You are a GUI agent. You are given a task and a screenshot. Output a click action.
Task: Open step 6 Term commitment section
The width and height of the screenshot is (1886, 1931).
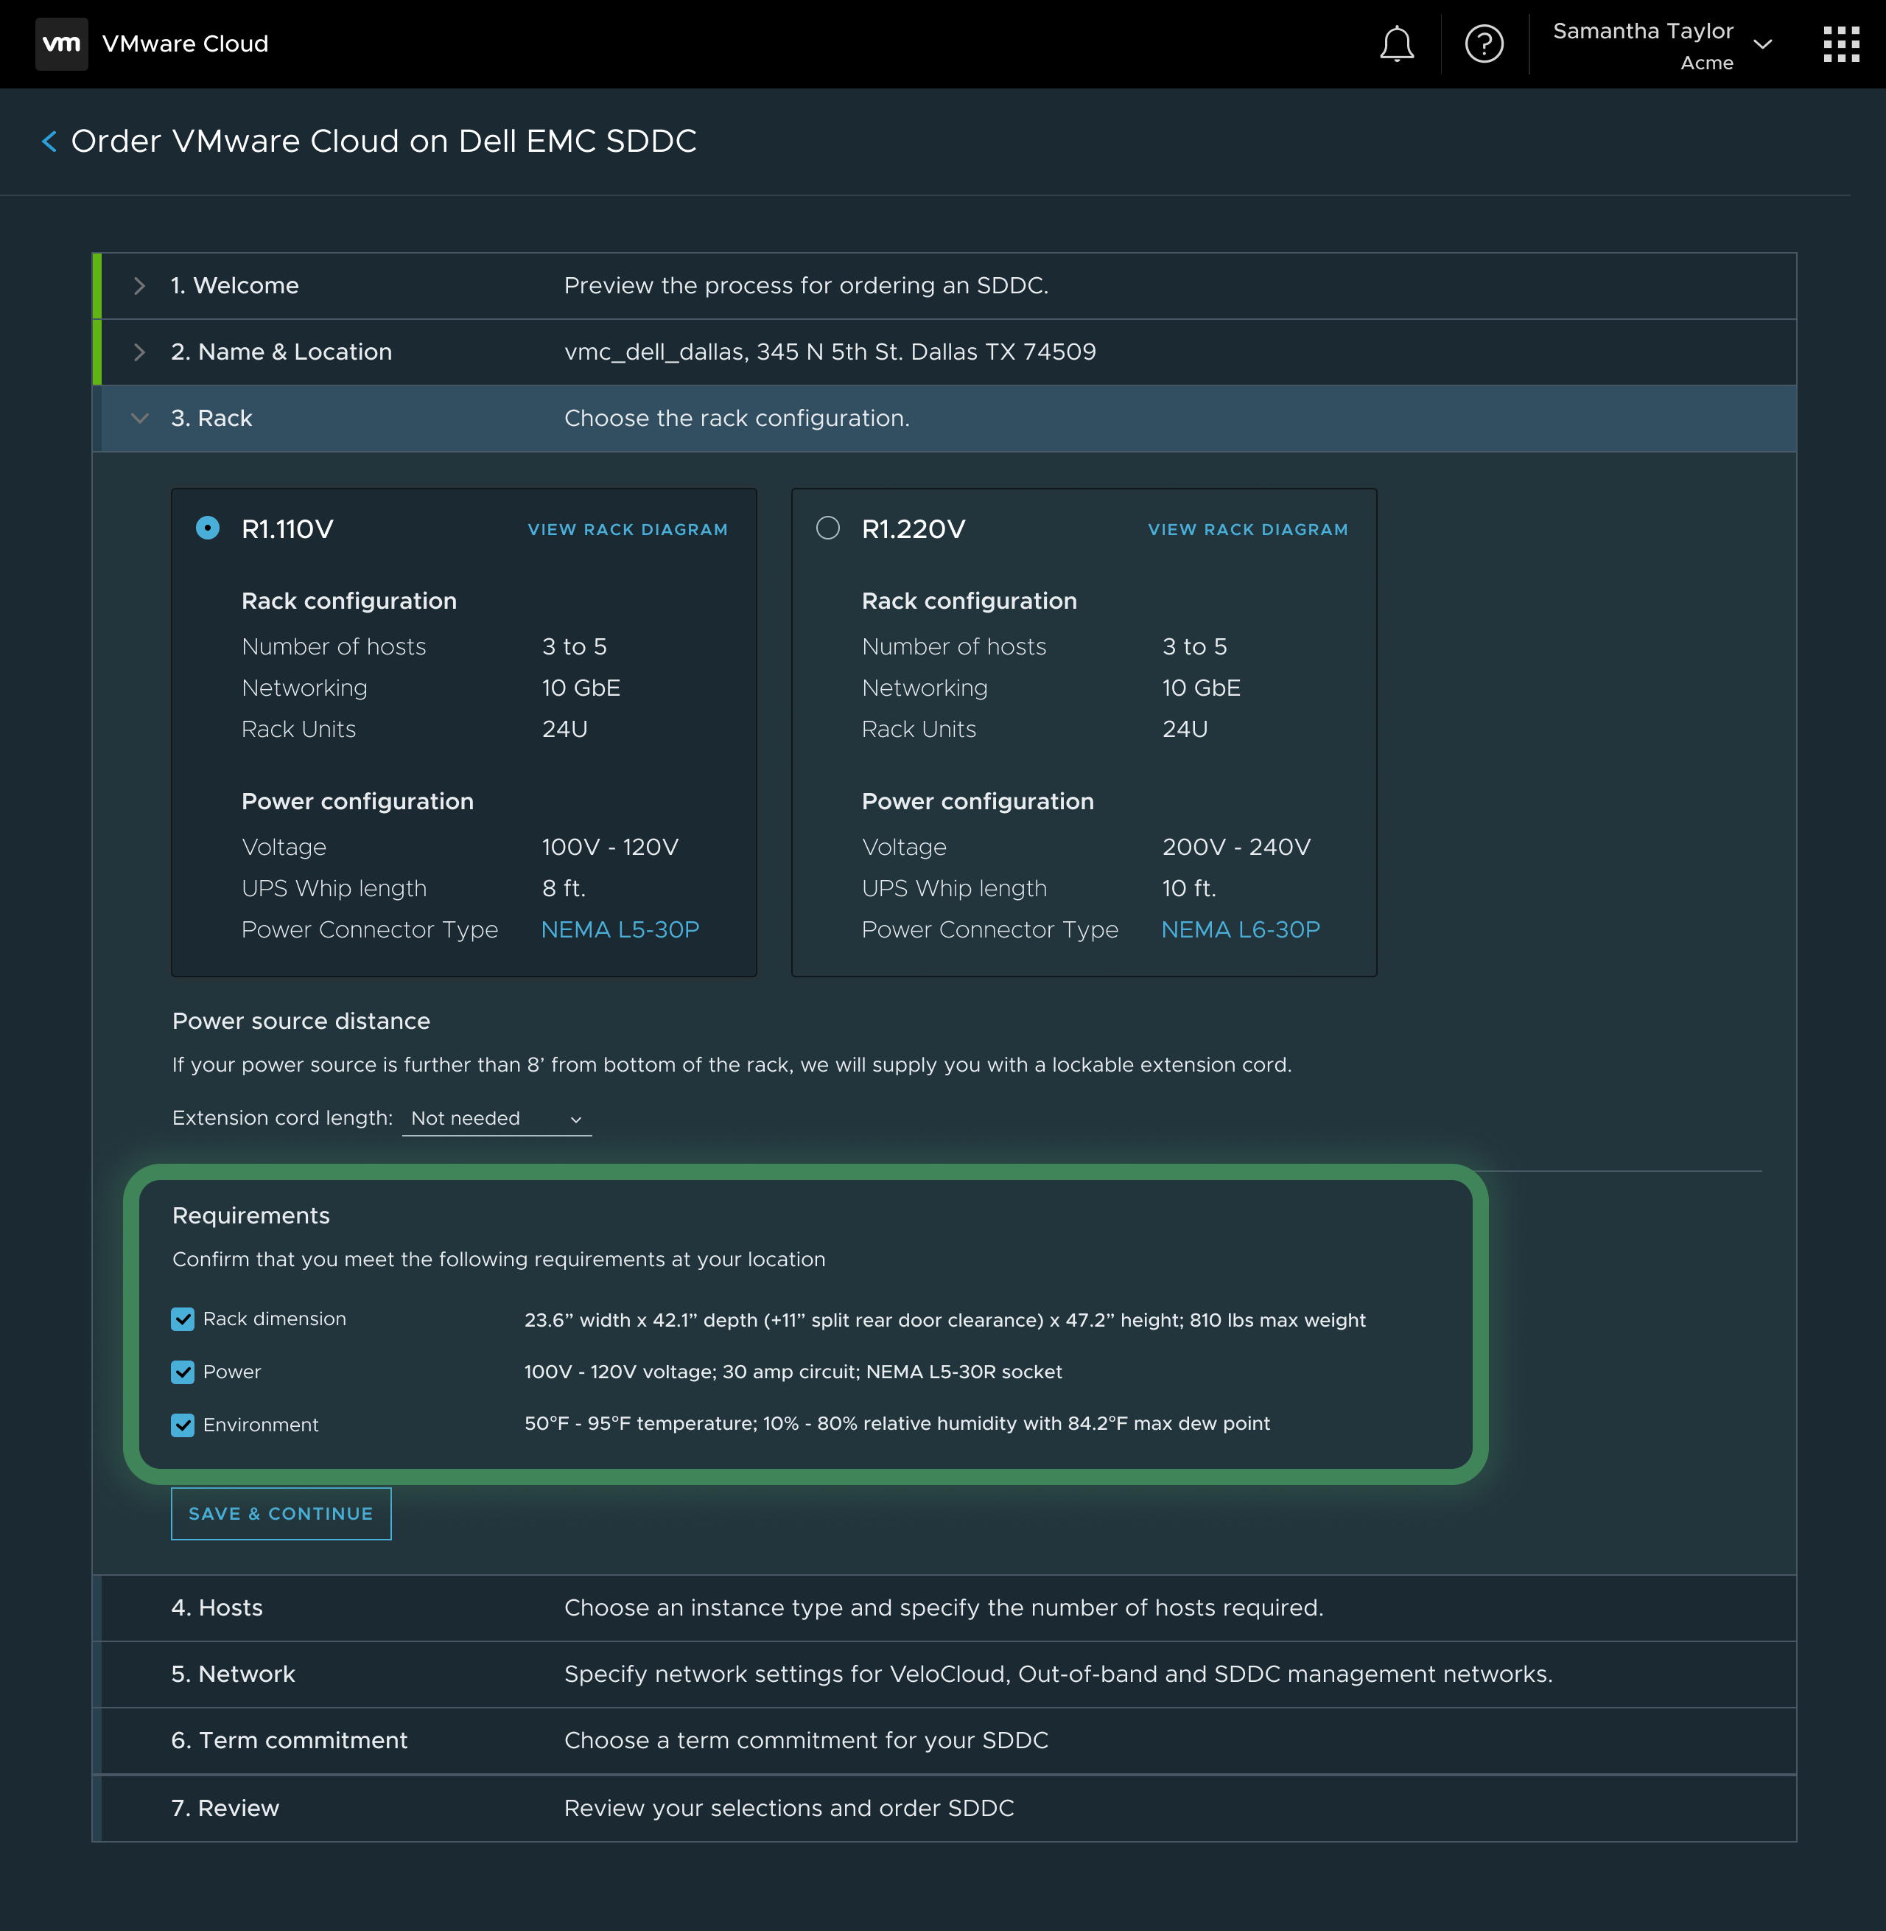tap(944, 1741)
